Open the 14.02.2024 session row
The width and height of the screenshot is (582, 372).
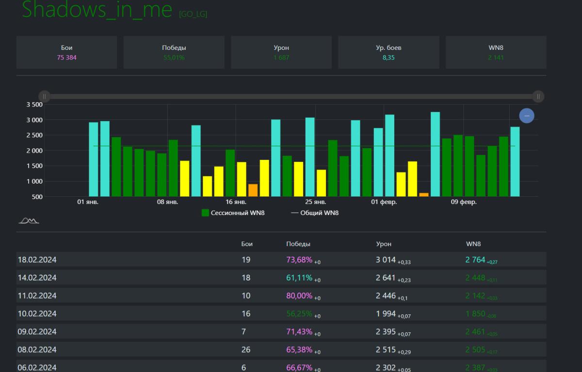click(37, 278)
